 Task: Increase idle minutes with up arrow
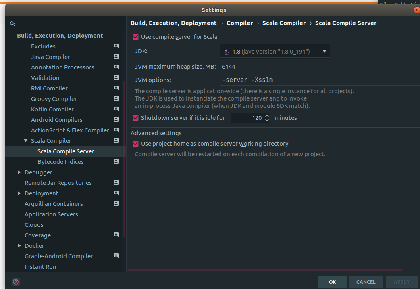tap(267, 116)
